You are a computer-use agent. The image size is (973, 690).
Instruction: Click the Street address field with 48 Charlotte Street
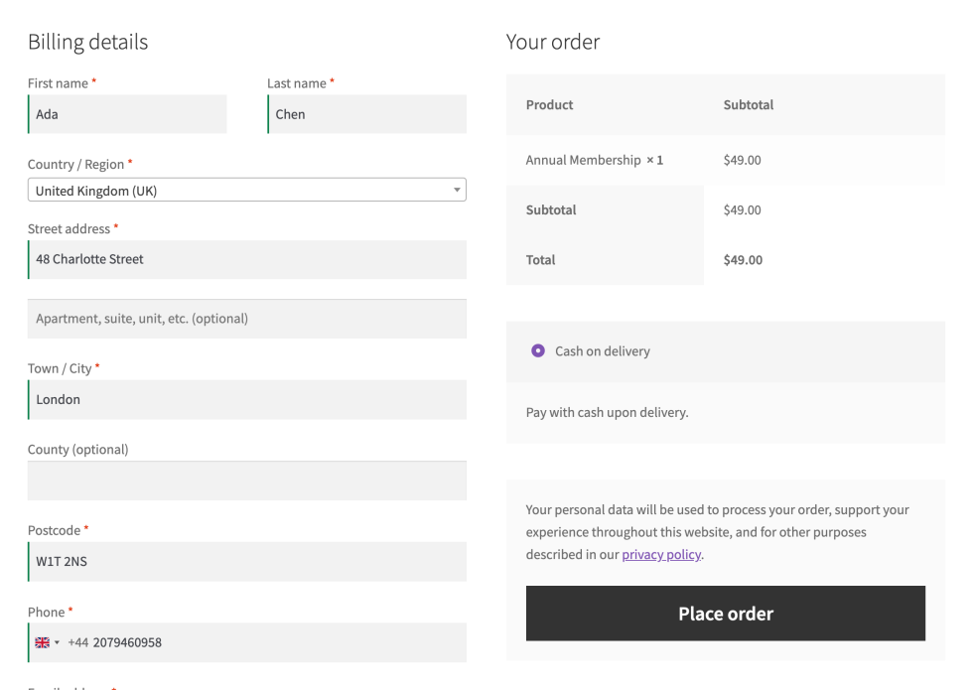pyautogui.click(x=247, y=259)
